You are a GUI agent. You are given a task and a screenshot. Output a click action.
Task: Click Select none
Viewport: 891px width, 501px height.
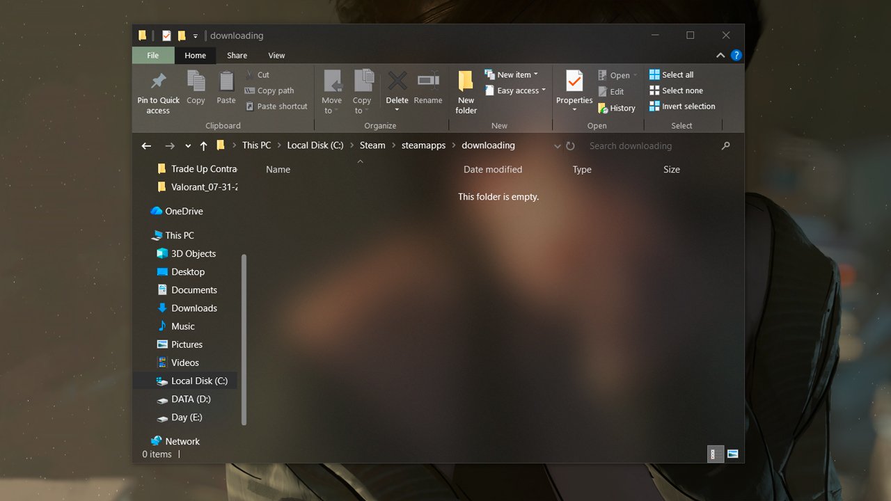pyautogui.click(x=676, y=90)
